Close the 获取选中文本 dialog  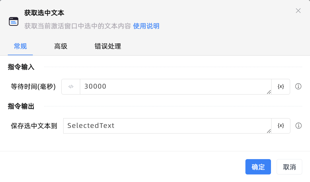298,11
